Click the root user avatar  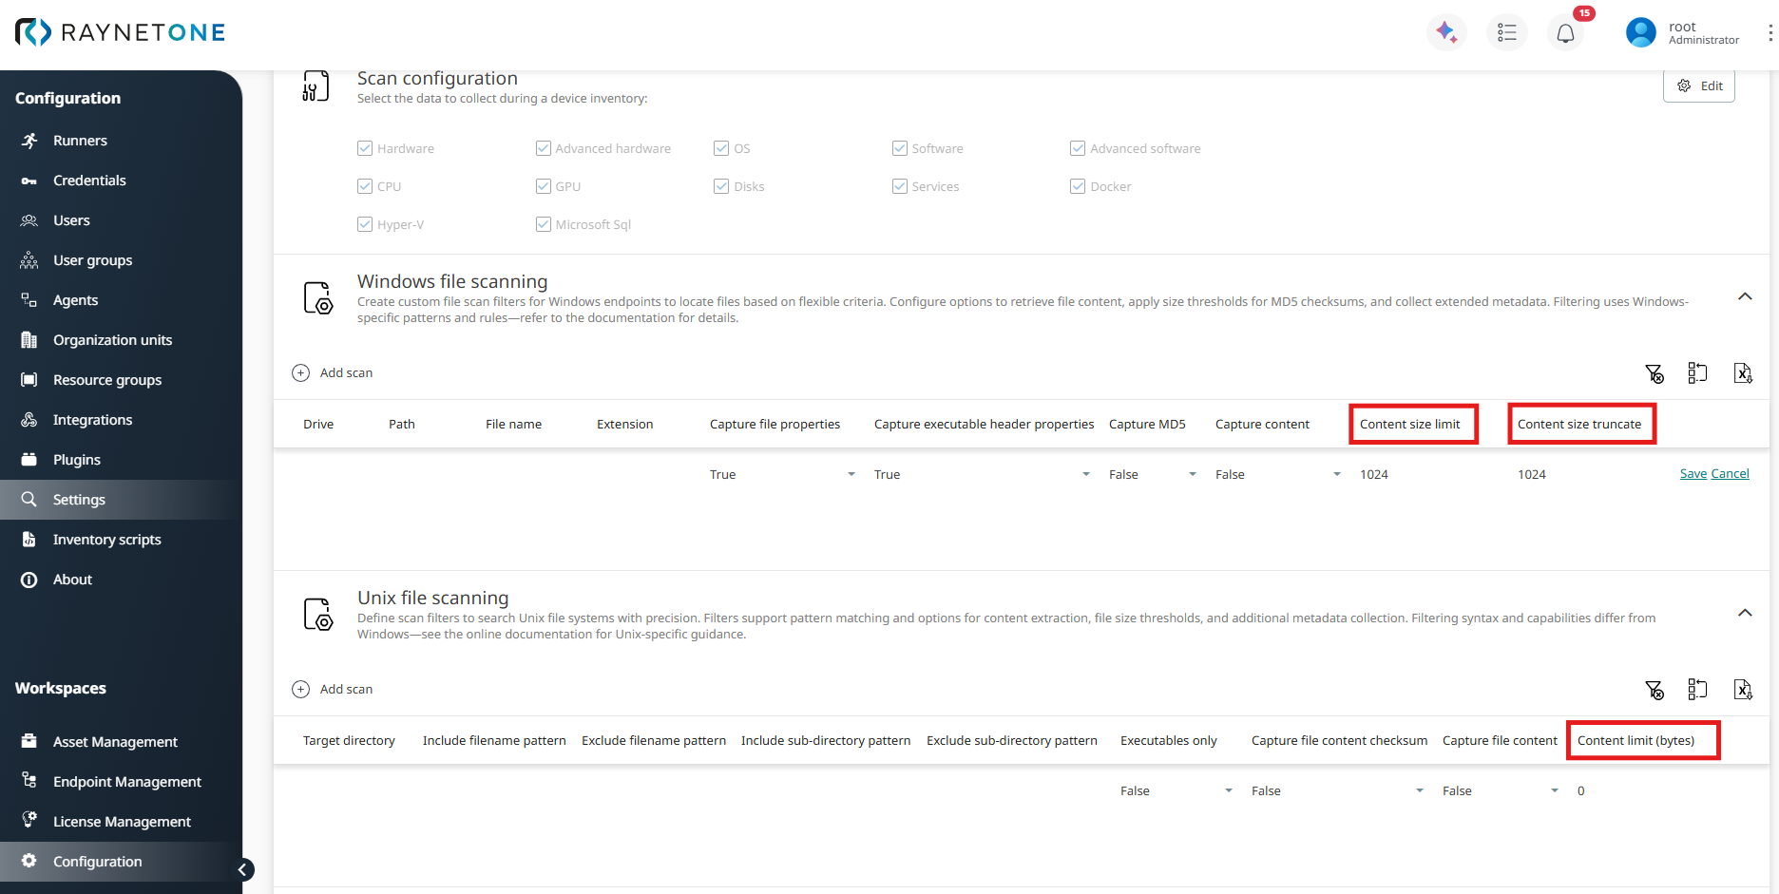(x=1640, y=32)
